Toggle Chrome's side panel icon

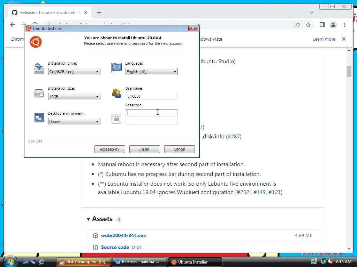[x=322, y=25]
